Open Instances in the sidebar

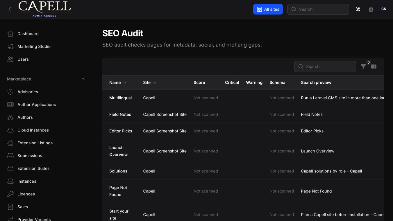[x=27, y=181]
